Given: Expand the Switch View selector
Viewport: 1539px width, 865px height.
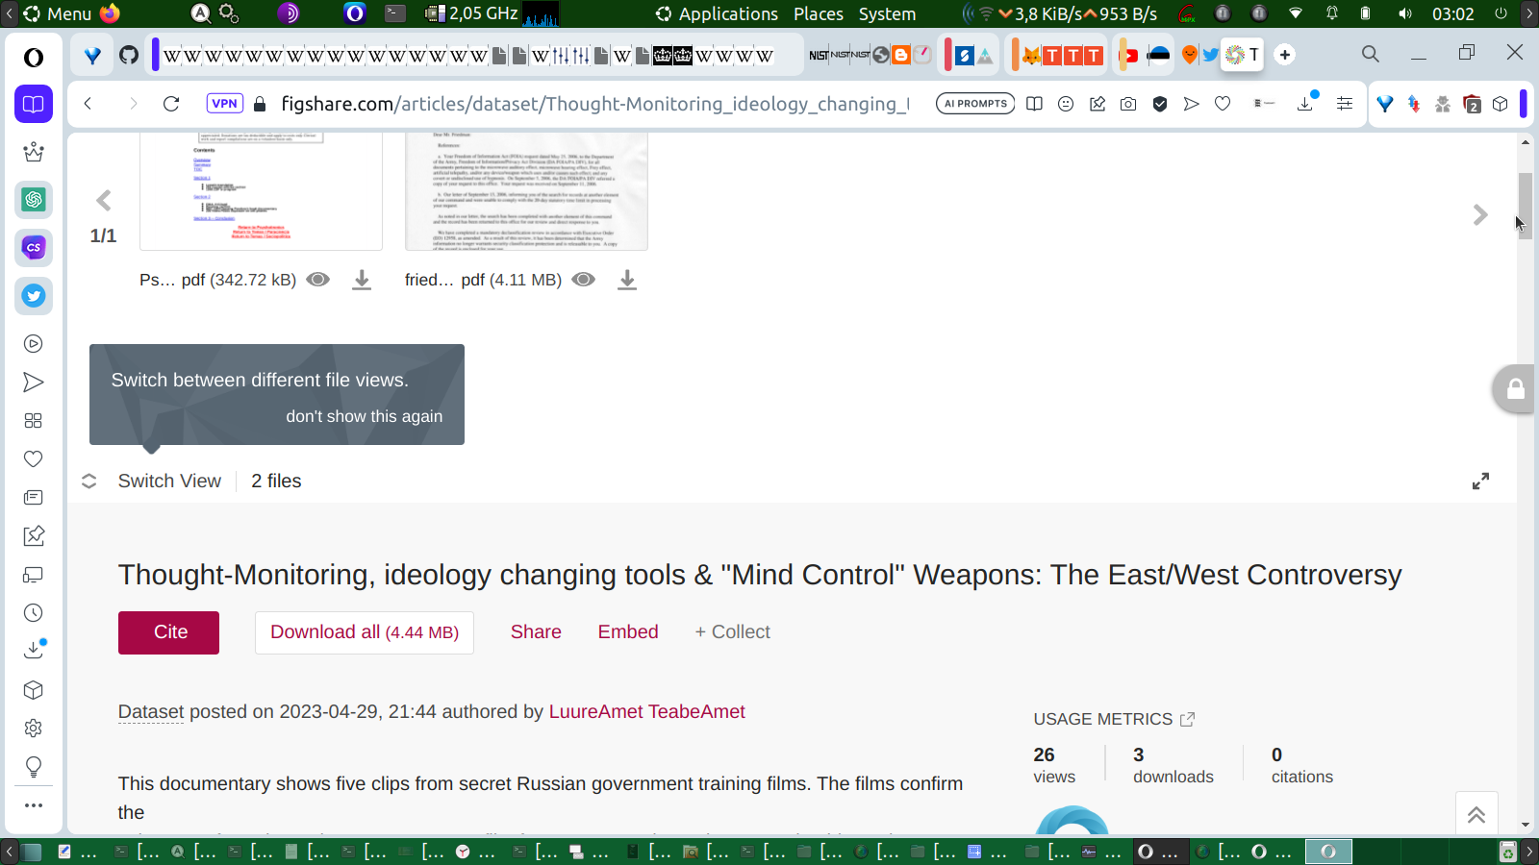Looking at the screenshot, I should pos(152,481).
